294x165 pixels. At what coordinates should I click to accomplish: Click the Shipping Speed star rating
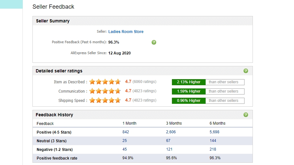pos(105,101)
